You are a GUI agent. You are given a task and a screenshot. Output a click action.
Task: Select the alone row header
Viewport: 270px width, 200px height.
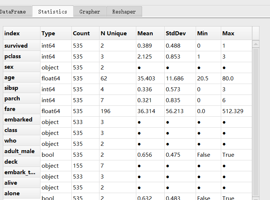click(x=22, y=193)
